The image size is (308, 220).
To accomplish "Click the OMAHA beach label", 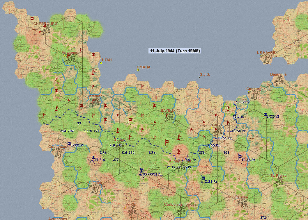I will pos(144,67).
